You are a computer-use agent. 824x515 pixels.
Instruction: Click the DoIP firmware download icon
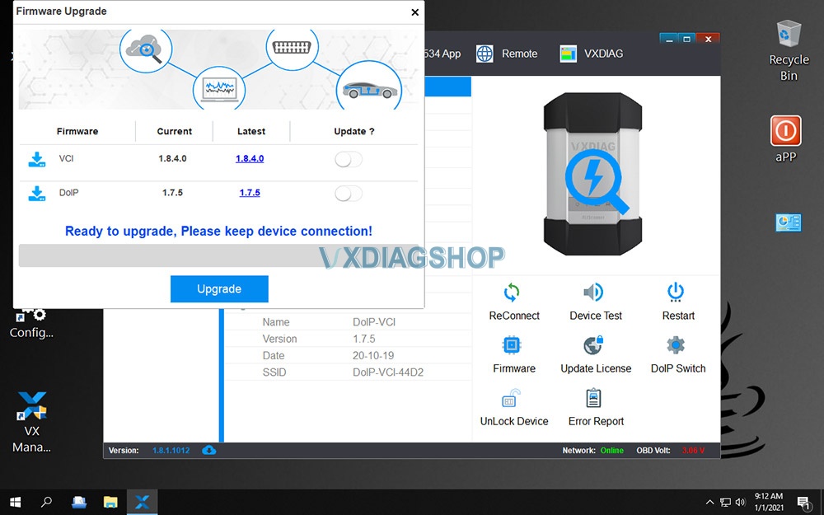point(37,194)
